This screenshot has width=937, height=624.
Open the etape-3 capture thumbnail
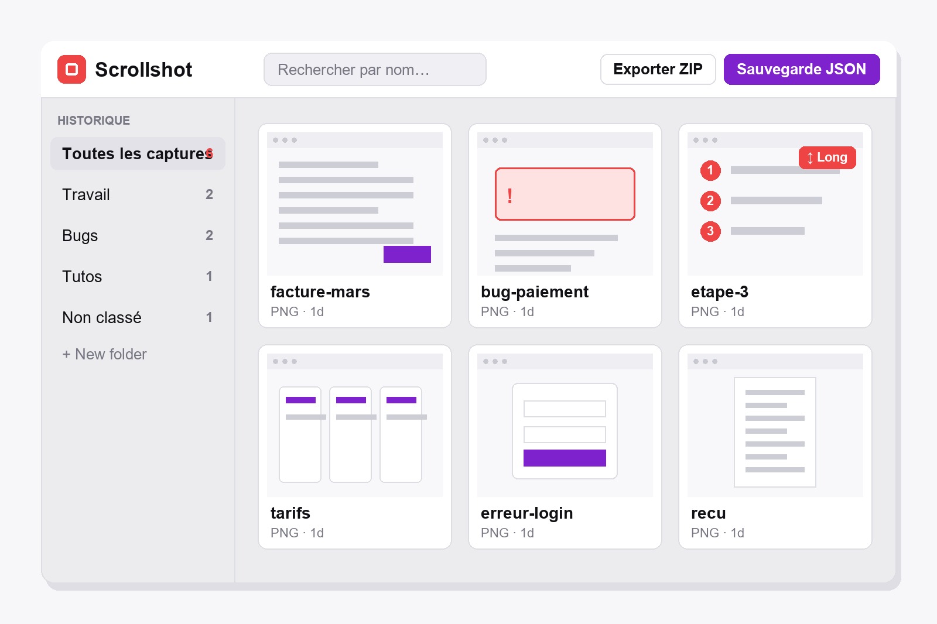point(775,204)
